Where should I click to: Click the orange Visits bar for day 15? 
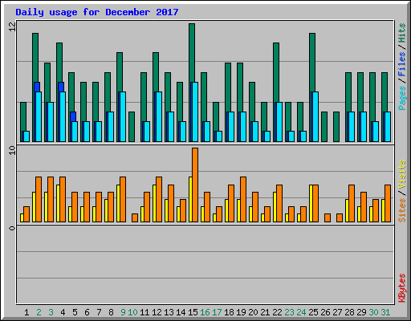[x=195, y=185]
